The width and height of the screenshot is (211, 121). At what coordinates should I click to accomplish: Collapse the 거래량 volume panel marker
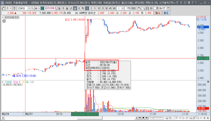3,82
